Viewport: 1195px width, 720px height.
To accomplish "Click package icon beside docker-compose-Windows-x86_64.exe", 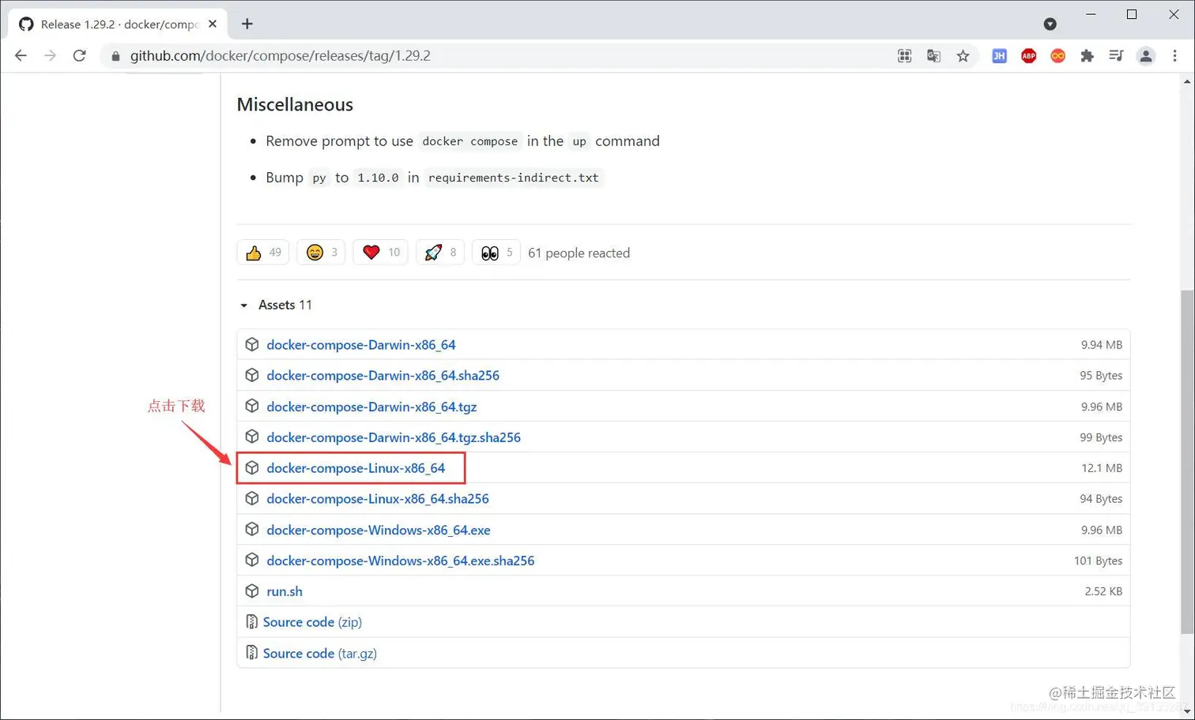I will point(252,530).
